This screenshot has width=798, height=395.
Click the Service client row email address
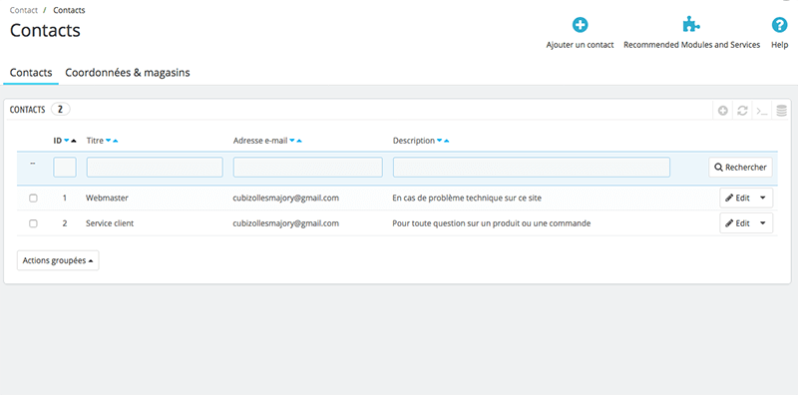(x=286, y=223)
